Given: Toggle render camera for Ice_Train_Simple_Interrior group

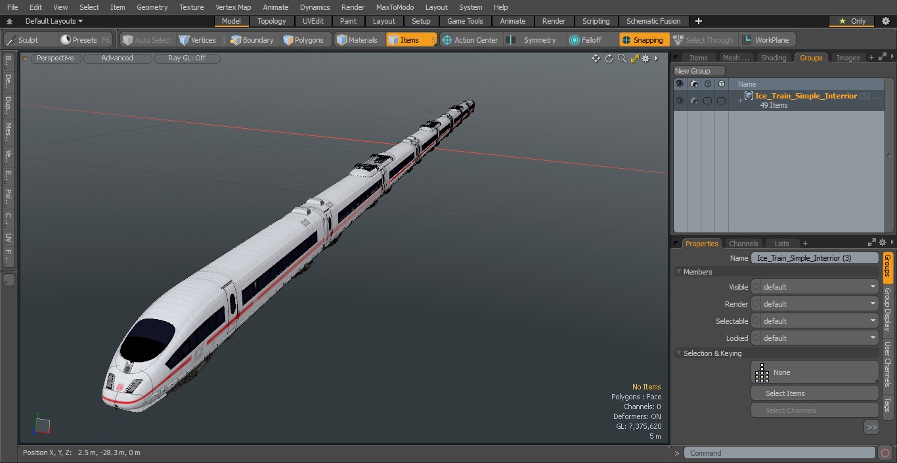Looking at the screenshot, I should pos(694,100).
